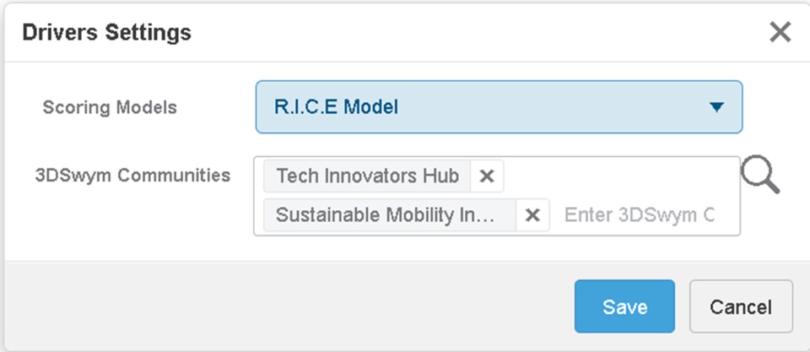Remove the Tech Innovators Hub tag
The width and height of the screenshot is (810, 352).
(x=486, y=176)
